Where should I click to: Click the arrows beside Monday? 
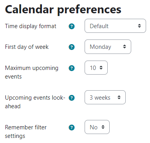[x=125, y=46]
